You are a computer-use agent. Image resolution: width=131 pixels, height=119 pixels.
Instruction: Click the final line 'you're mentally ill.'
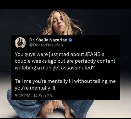36,88
